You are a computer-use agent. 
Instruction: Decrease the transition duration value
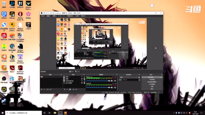coord(139,80)
